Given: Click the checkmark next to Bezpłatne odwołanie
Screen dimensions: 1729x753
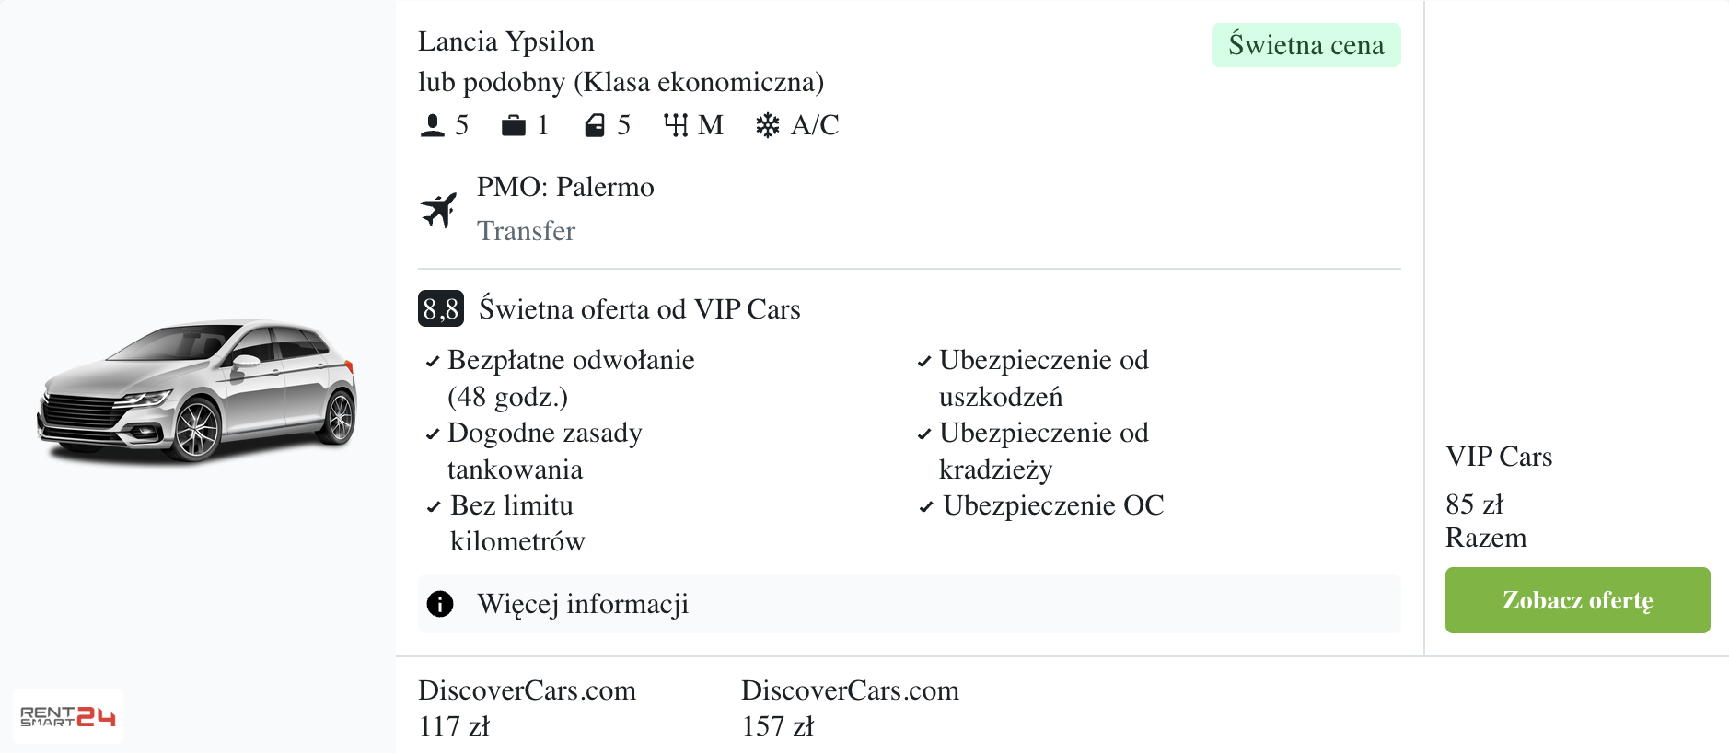Looking at the screenshot, I should pyautogui.click(x=432, y=361).
